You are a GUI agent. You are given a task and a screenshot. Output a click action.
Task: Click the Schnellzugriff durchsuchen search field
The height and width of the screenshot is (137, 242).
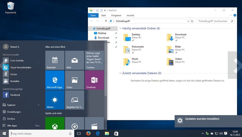(x=215, y=21)
